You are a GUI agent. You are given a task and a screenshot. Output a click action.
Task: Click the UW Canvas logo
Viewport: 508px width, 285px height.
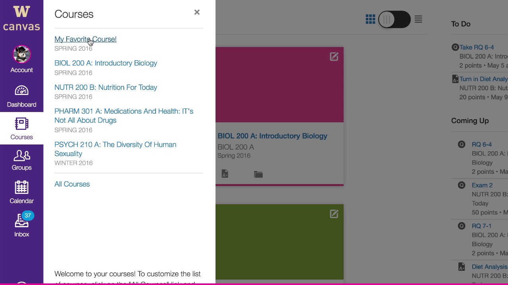pyautogui.click(x=21, y=18)
